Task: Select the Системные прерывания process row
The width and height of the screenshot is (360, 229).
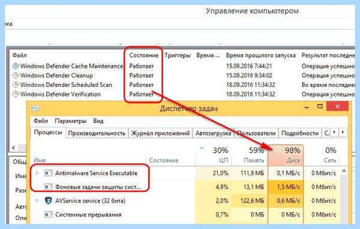Action: pyautogui.click(x=185, y=215)
